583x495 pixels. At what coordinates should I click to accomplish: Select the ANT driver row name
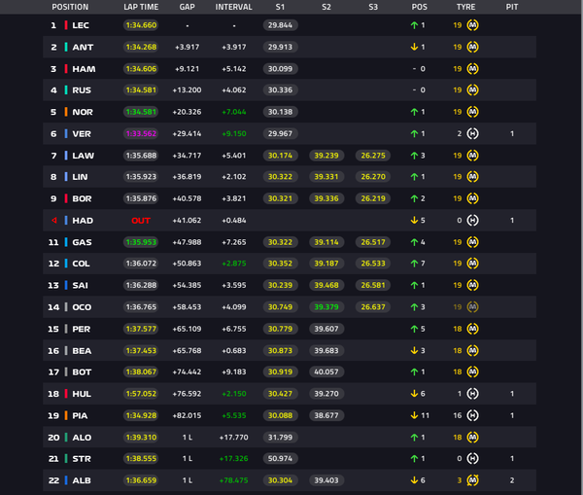(83, 48)
